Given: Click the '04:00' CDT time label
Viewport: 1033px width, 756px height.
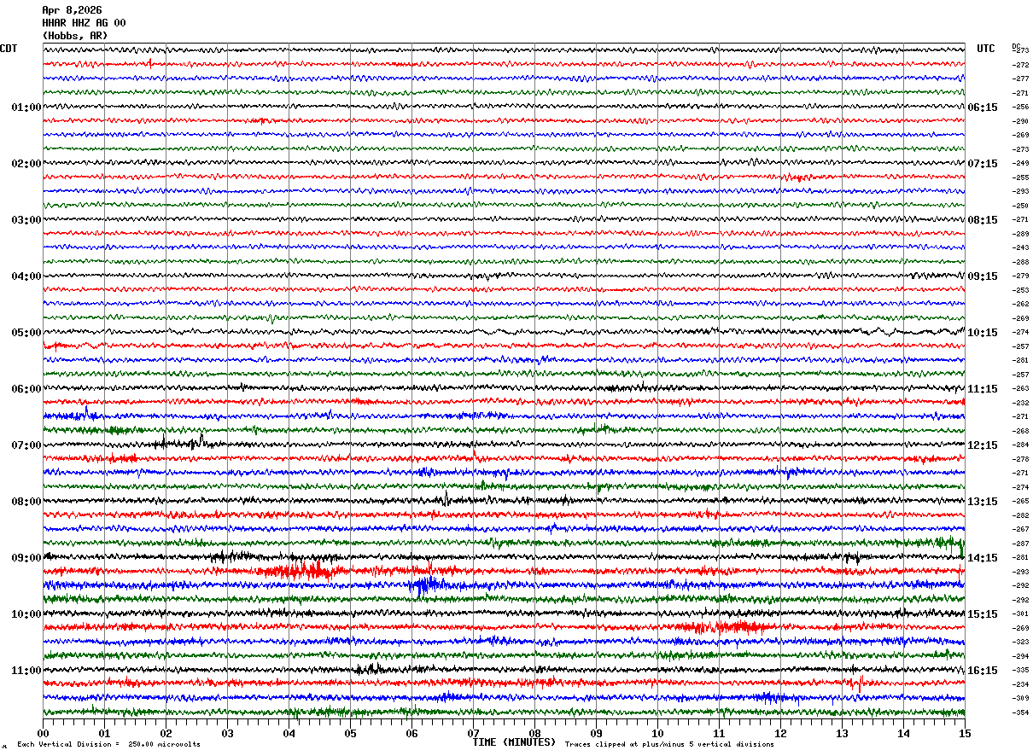Looking at the screenshot, I should tap(26, 276).
